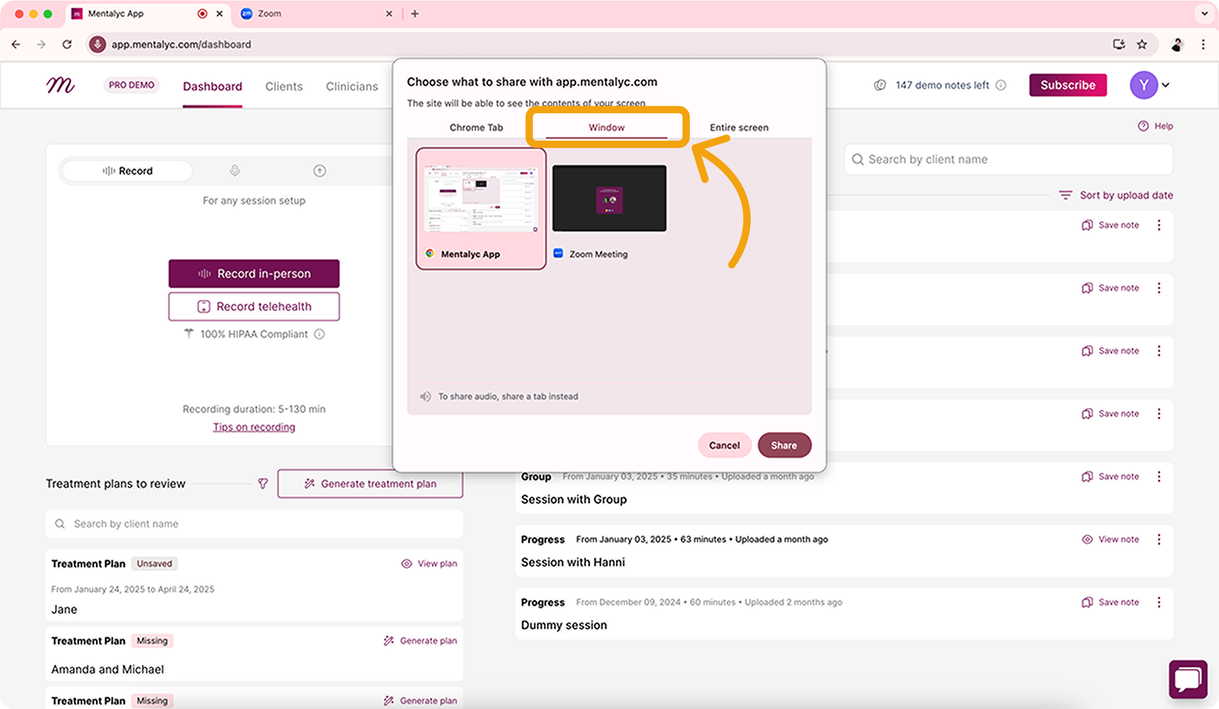Open the Dashboard nav tab
1219x709 pixels.
click(212, 87)
